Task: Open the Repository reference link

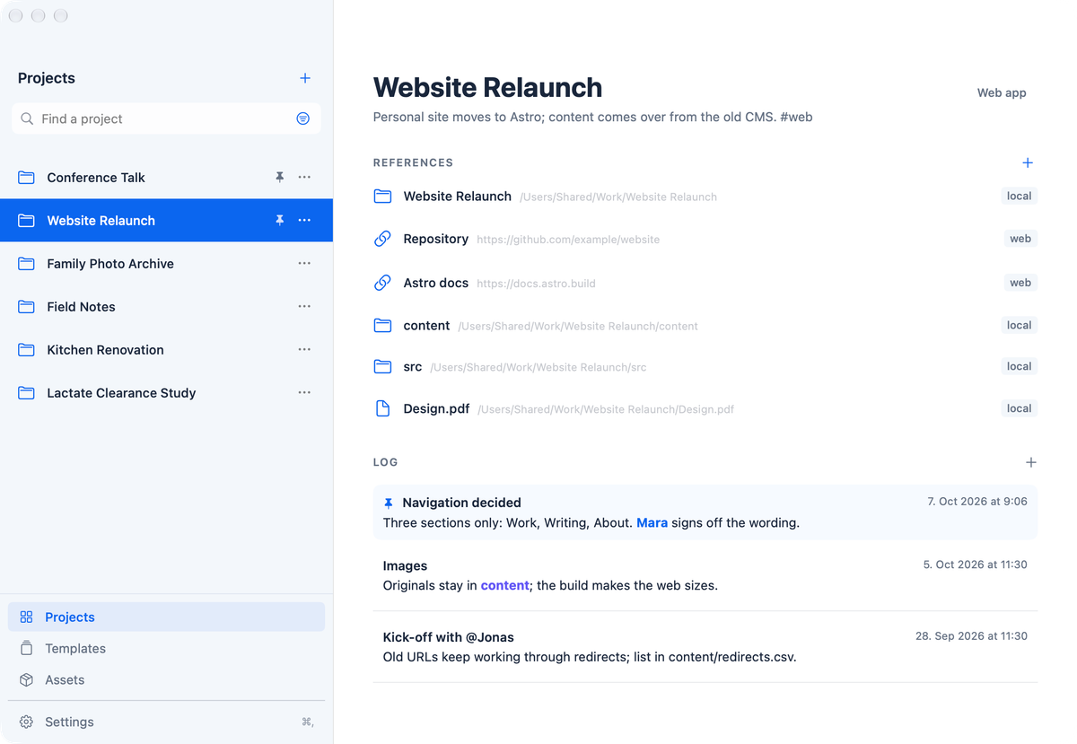Action: coord(705,239)
